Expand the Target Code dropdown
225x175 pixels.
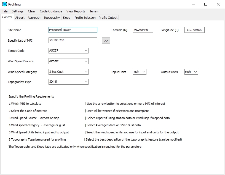pyautogui.click(x=86, y=51)
